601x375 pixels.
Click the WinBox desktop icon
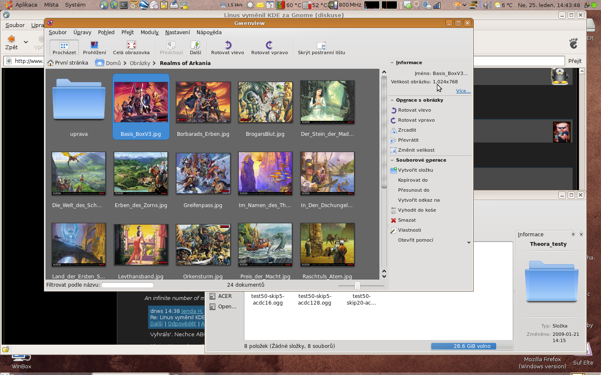pyautogui.click(x=21, y=362)
